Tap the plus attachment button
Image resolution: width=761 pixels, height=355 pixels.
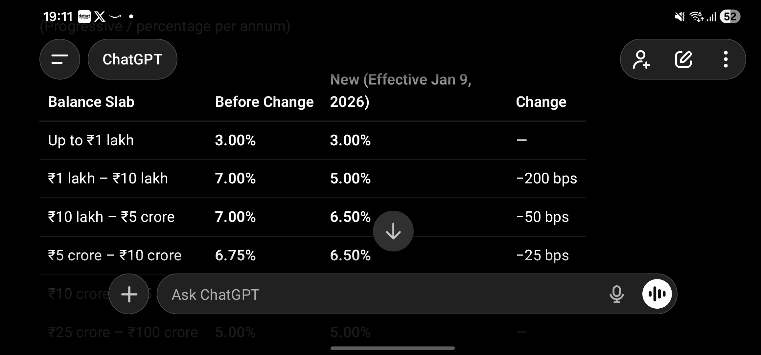pos(129,294)
